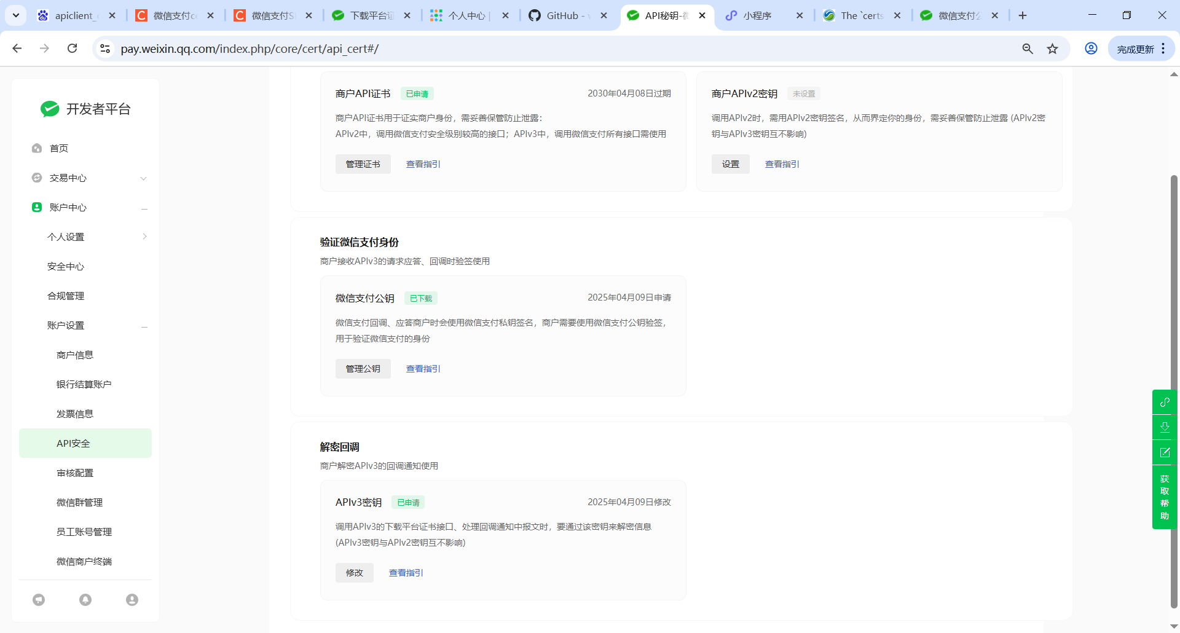1180x633 pixels.
Task: Close the API秘钥 active tab
Action: 702,15
